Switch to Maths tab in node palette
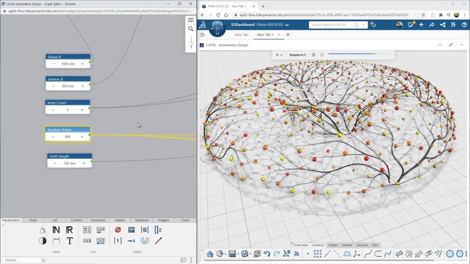 [x=120, y=220]
